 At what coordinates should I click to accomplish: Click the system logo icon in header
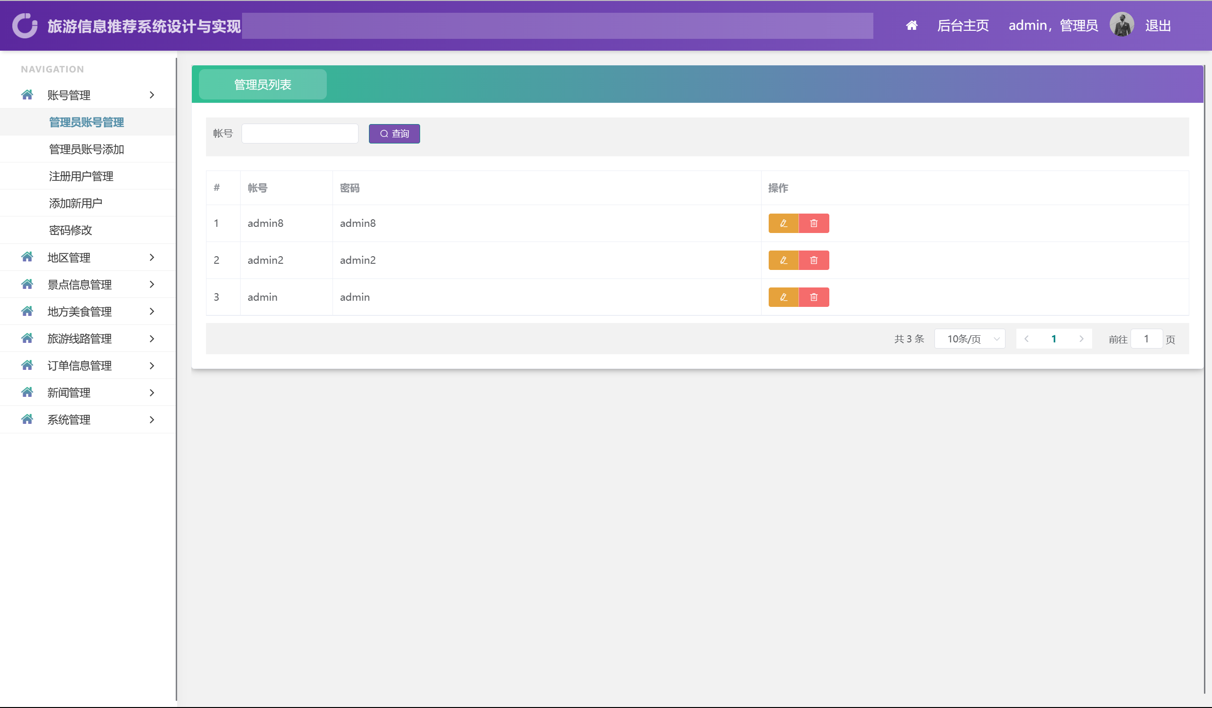coord(25,26)
